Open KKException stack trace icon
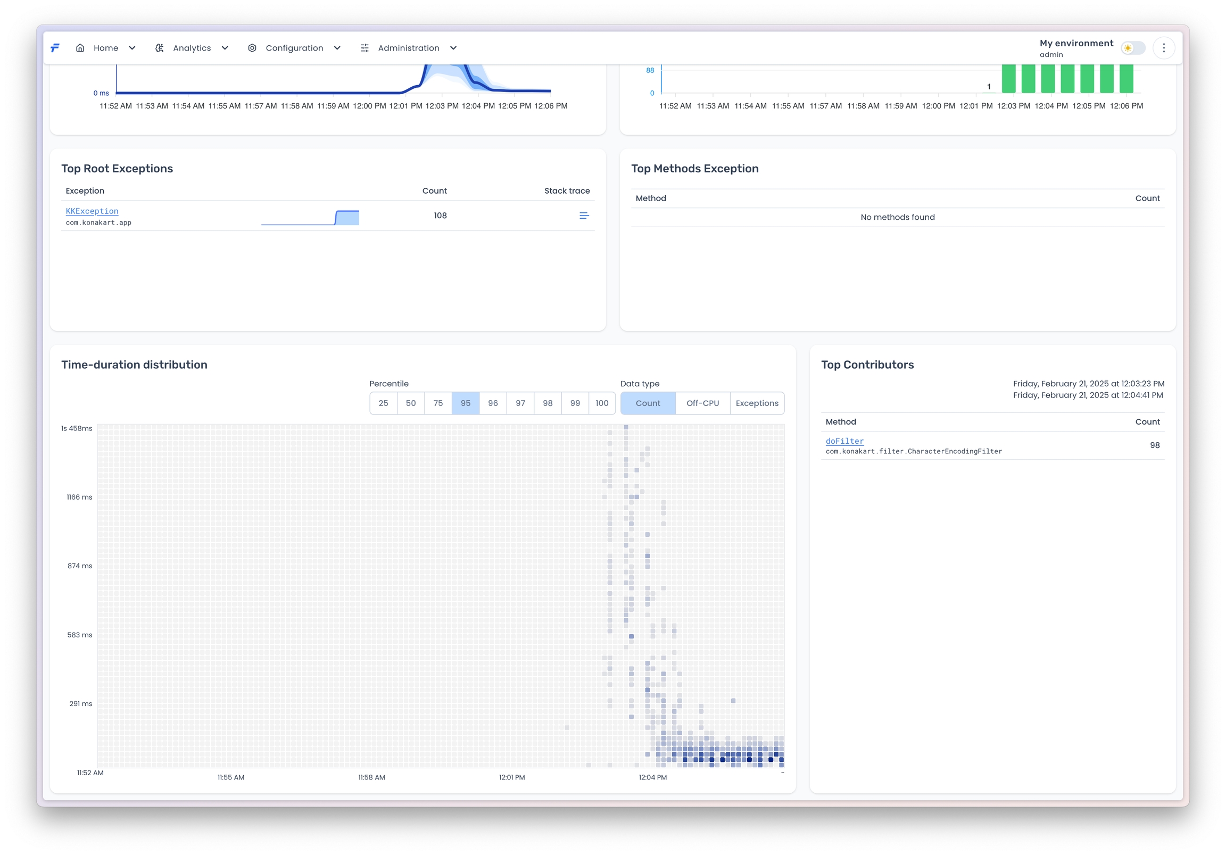The height and width of the screenshot is (855, 1226). point(584,216)
